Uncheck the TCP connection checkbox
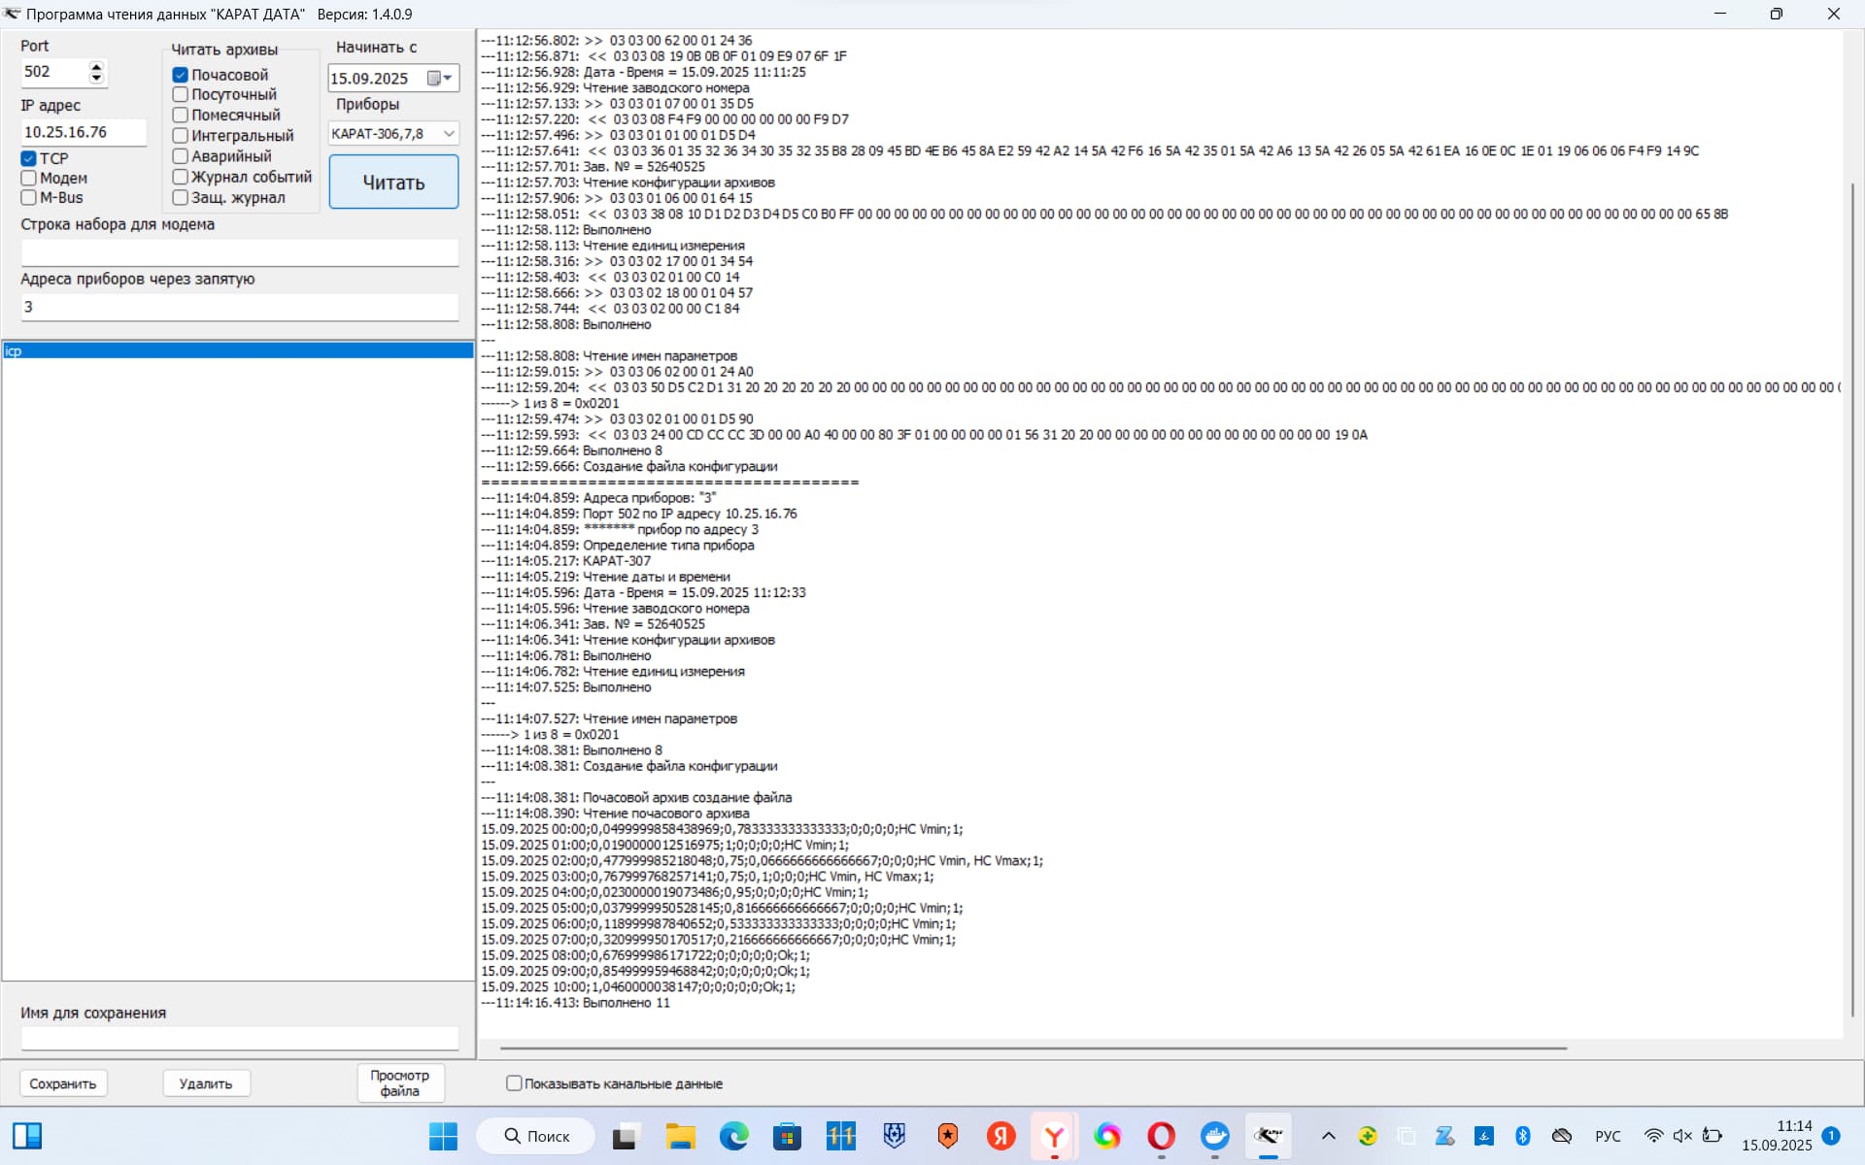Viewport: 1865px width, 1165px height. pyautogui.click(x=29, y=158)
